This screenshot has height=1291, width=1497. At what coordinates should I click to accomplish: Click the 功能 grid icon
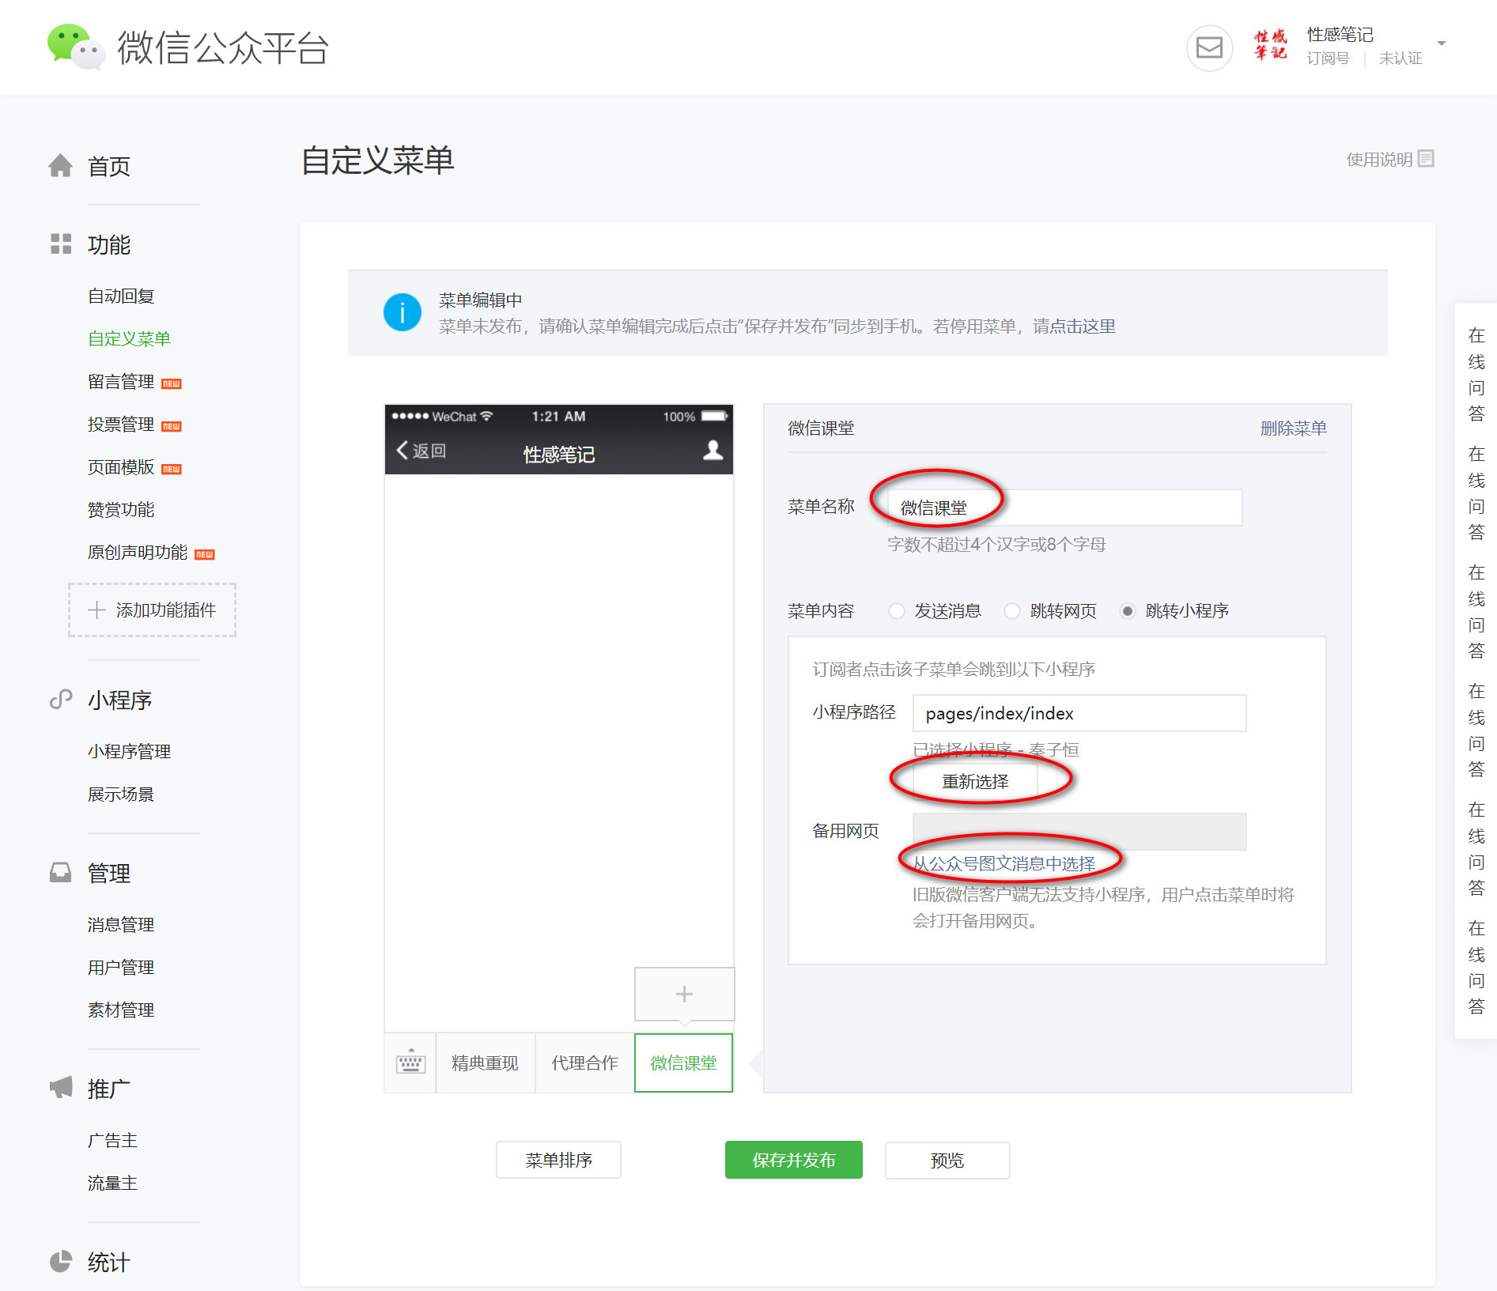pyautogui.click(x=61, y=244)
